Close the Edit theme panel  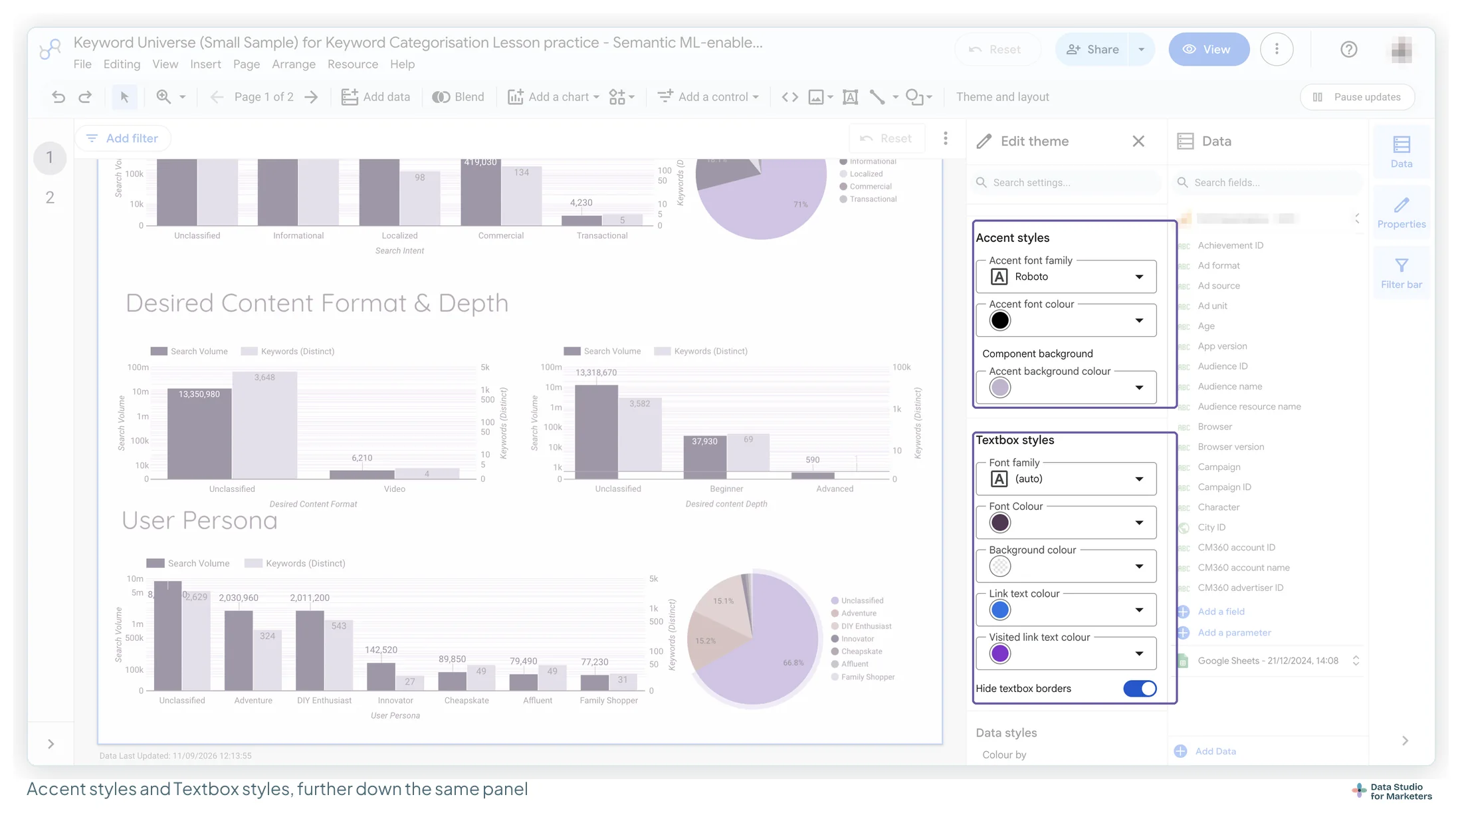[1138, 141]
